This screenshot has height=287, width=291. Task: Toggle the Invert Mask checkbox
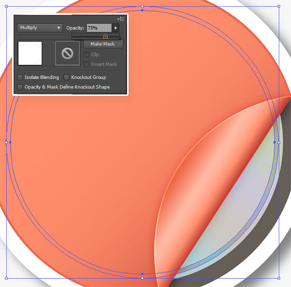click(86, 64)
